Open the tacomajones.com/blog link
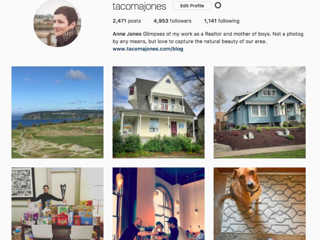 click(x=148, y=49)
